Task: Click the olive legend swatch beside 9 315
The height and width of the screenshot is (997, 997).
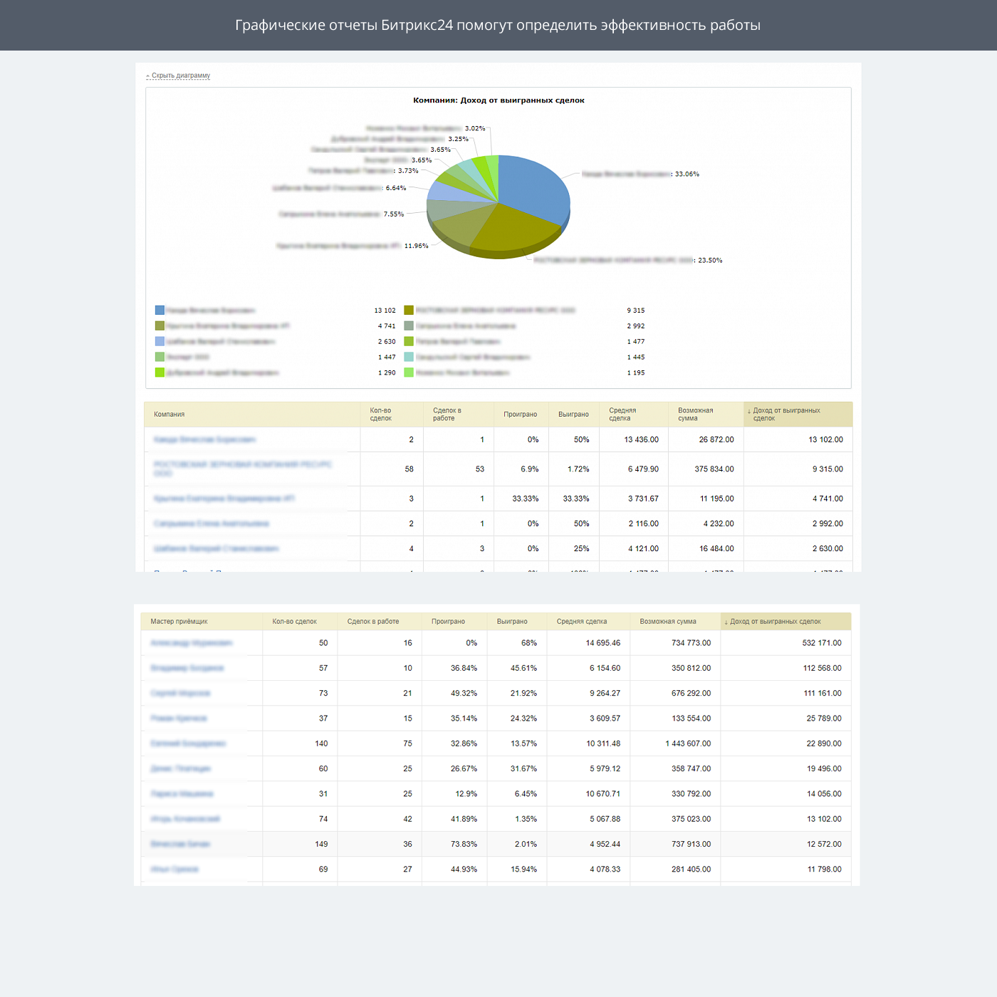Action: pos(409,310)
